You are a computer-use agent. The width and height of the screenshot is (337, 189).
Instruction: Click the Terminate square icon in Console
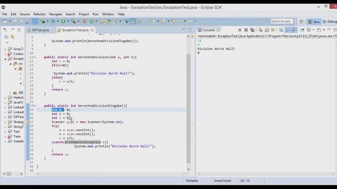(x=240, y=30)
